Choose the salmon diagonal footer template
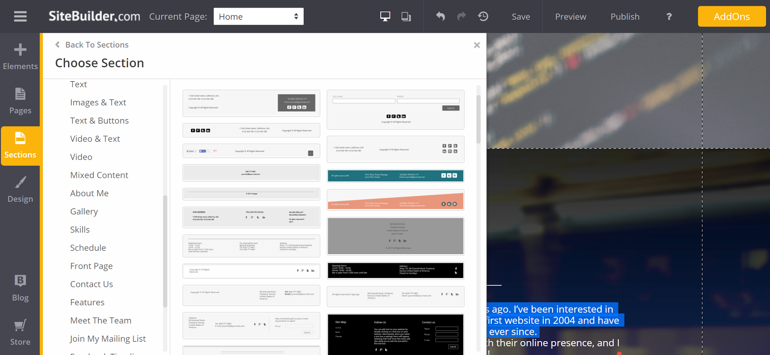The width and height of the screenshot is (770, 355). coord(396,200)
